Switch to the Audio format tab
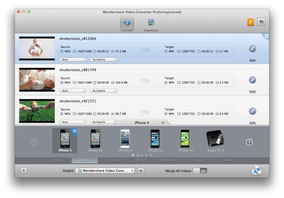The height and width of the screenshot is (198, 284). click(228, 160)
